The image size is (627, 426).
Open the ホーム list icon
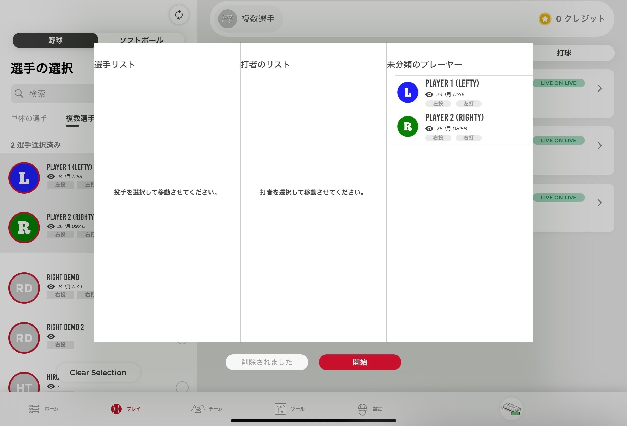click(34, 409)
